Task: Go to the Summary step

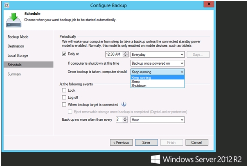Action: click(14, 74)
